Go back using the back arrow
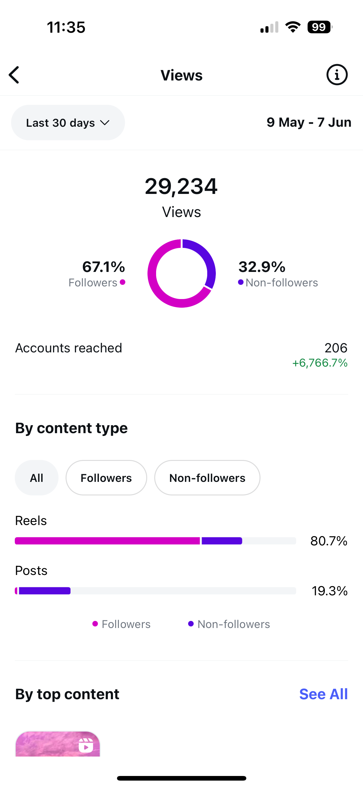363x788 pixels. tap(14, 75)
